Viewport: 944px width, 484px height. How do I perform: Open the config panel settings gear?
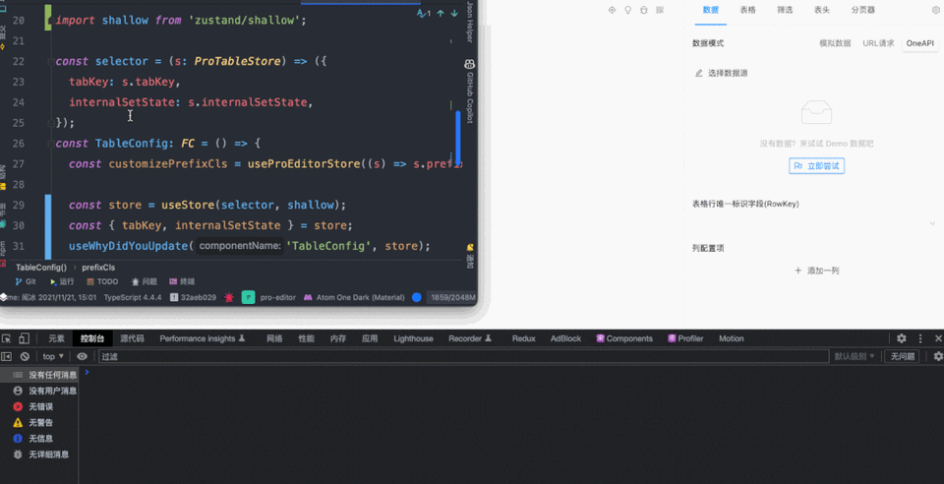coord(935,10)
